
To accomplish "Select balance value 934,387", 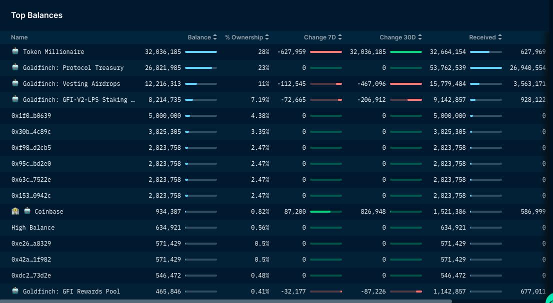I will (x=168, y=212).
